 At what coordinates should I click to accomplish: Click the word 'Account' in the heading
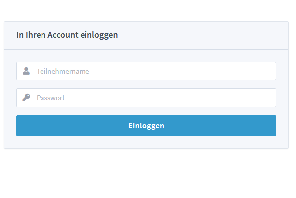point(63,35)
